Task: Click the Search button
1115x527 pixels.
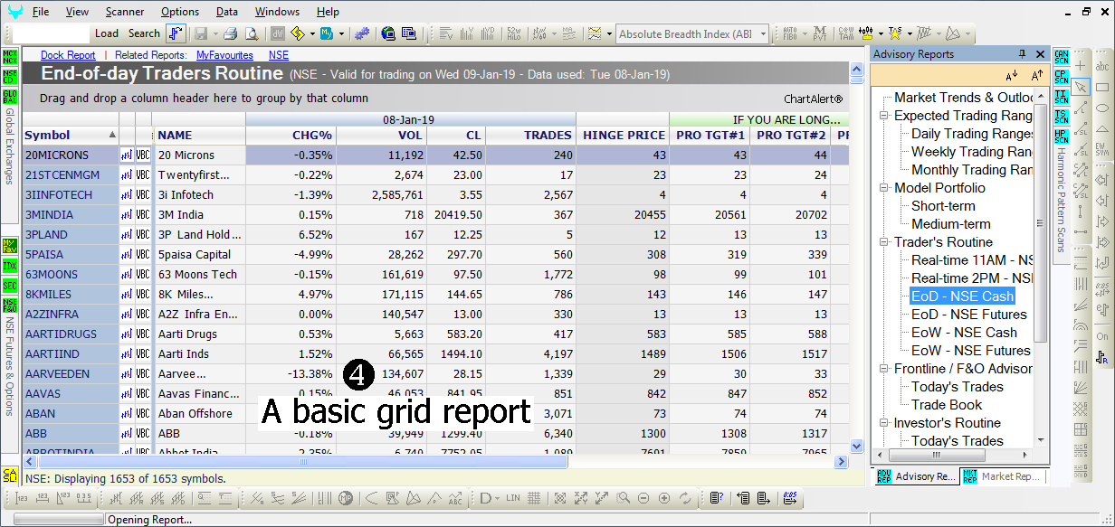Action: pos(144,33)
